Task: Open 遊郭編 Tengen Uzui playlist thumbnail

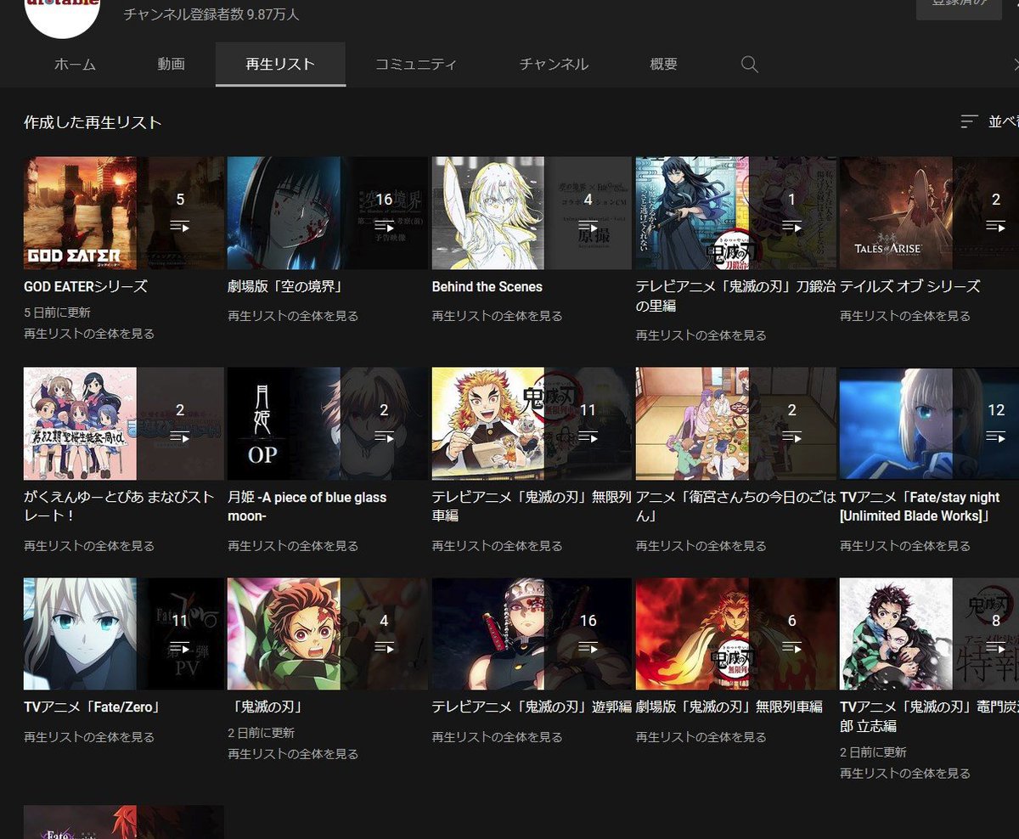Action: 532,633
